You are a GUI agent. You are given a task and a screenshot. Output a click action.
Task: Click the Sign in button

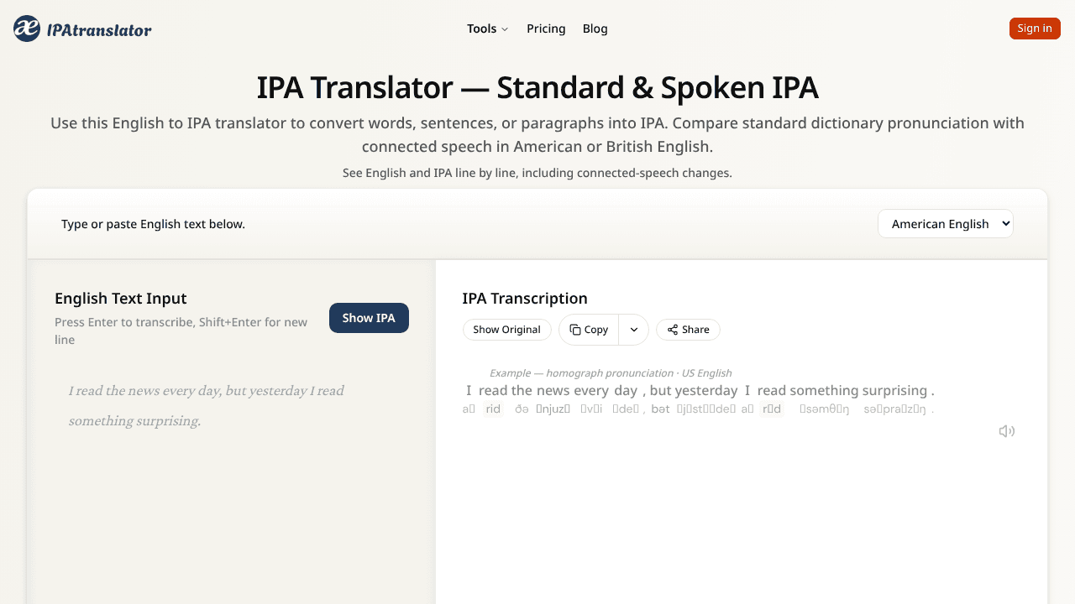[x=1035, y=29]
